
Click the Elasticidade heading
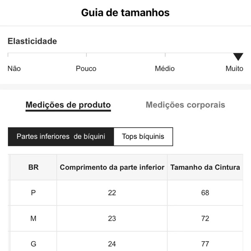point(32,41)
